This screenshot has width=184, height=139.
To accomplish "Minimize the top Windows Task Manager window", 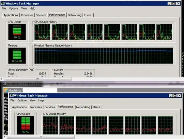I will [x=169, y=3].
